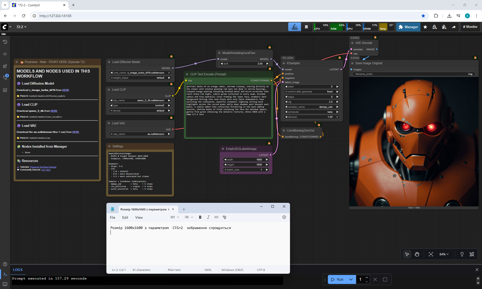
Task: Collapse the KSampler node via its dot
Action: click(284, 63)
